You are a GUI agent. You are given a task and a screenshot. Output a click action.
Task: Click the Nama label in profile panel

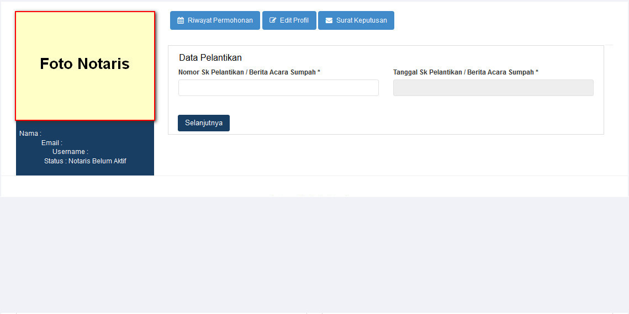pos(30,134)
